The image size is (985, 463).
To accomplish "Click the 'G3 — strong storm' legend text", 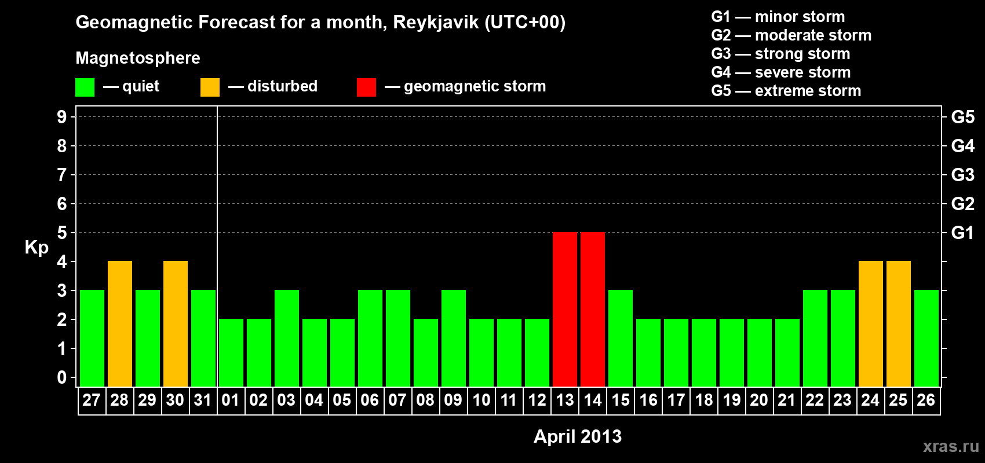I will pyautogui.click(x=781, y=54).
